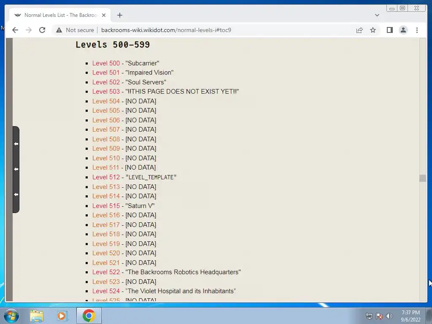This screenshot has height=324, width=432.
Task: Open the Level 520 link
Action: (106, 253)
